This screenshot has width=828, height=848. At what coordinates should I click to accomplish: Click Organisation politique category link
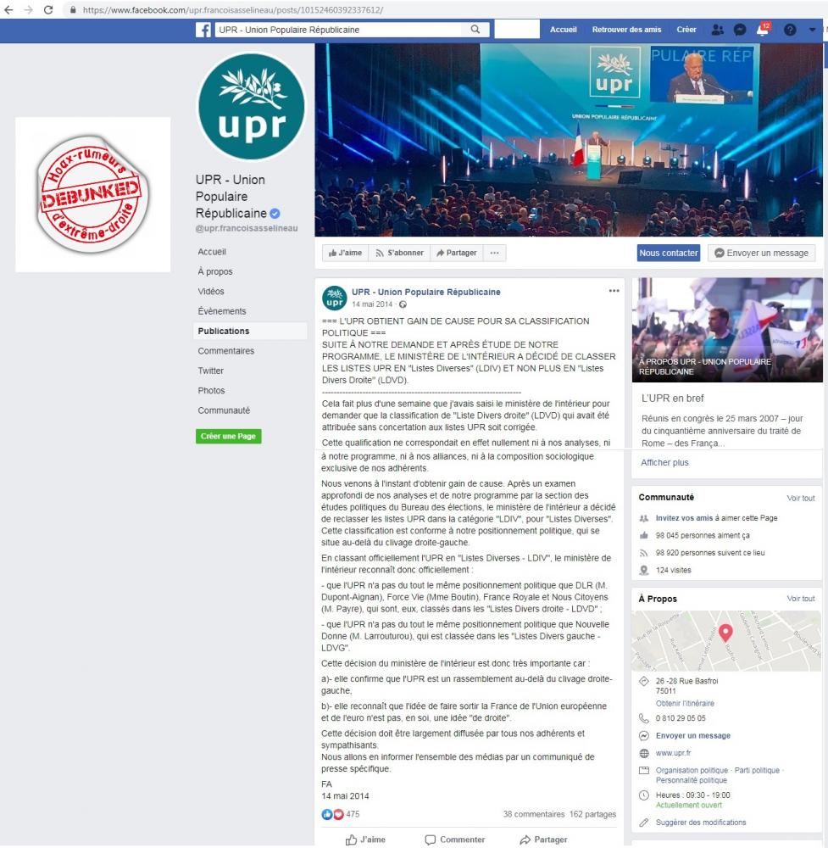pos(692,770)
